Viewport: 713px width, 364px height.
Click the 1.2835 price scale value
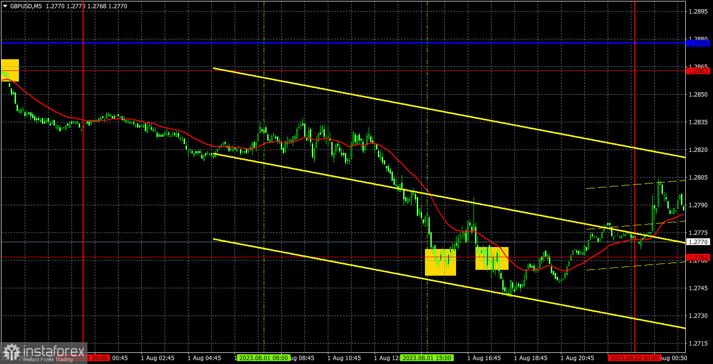(x=698, y=122)
